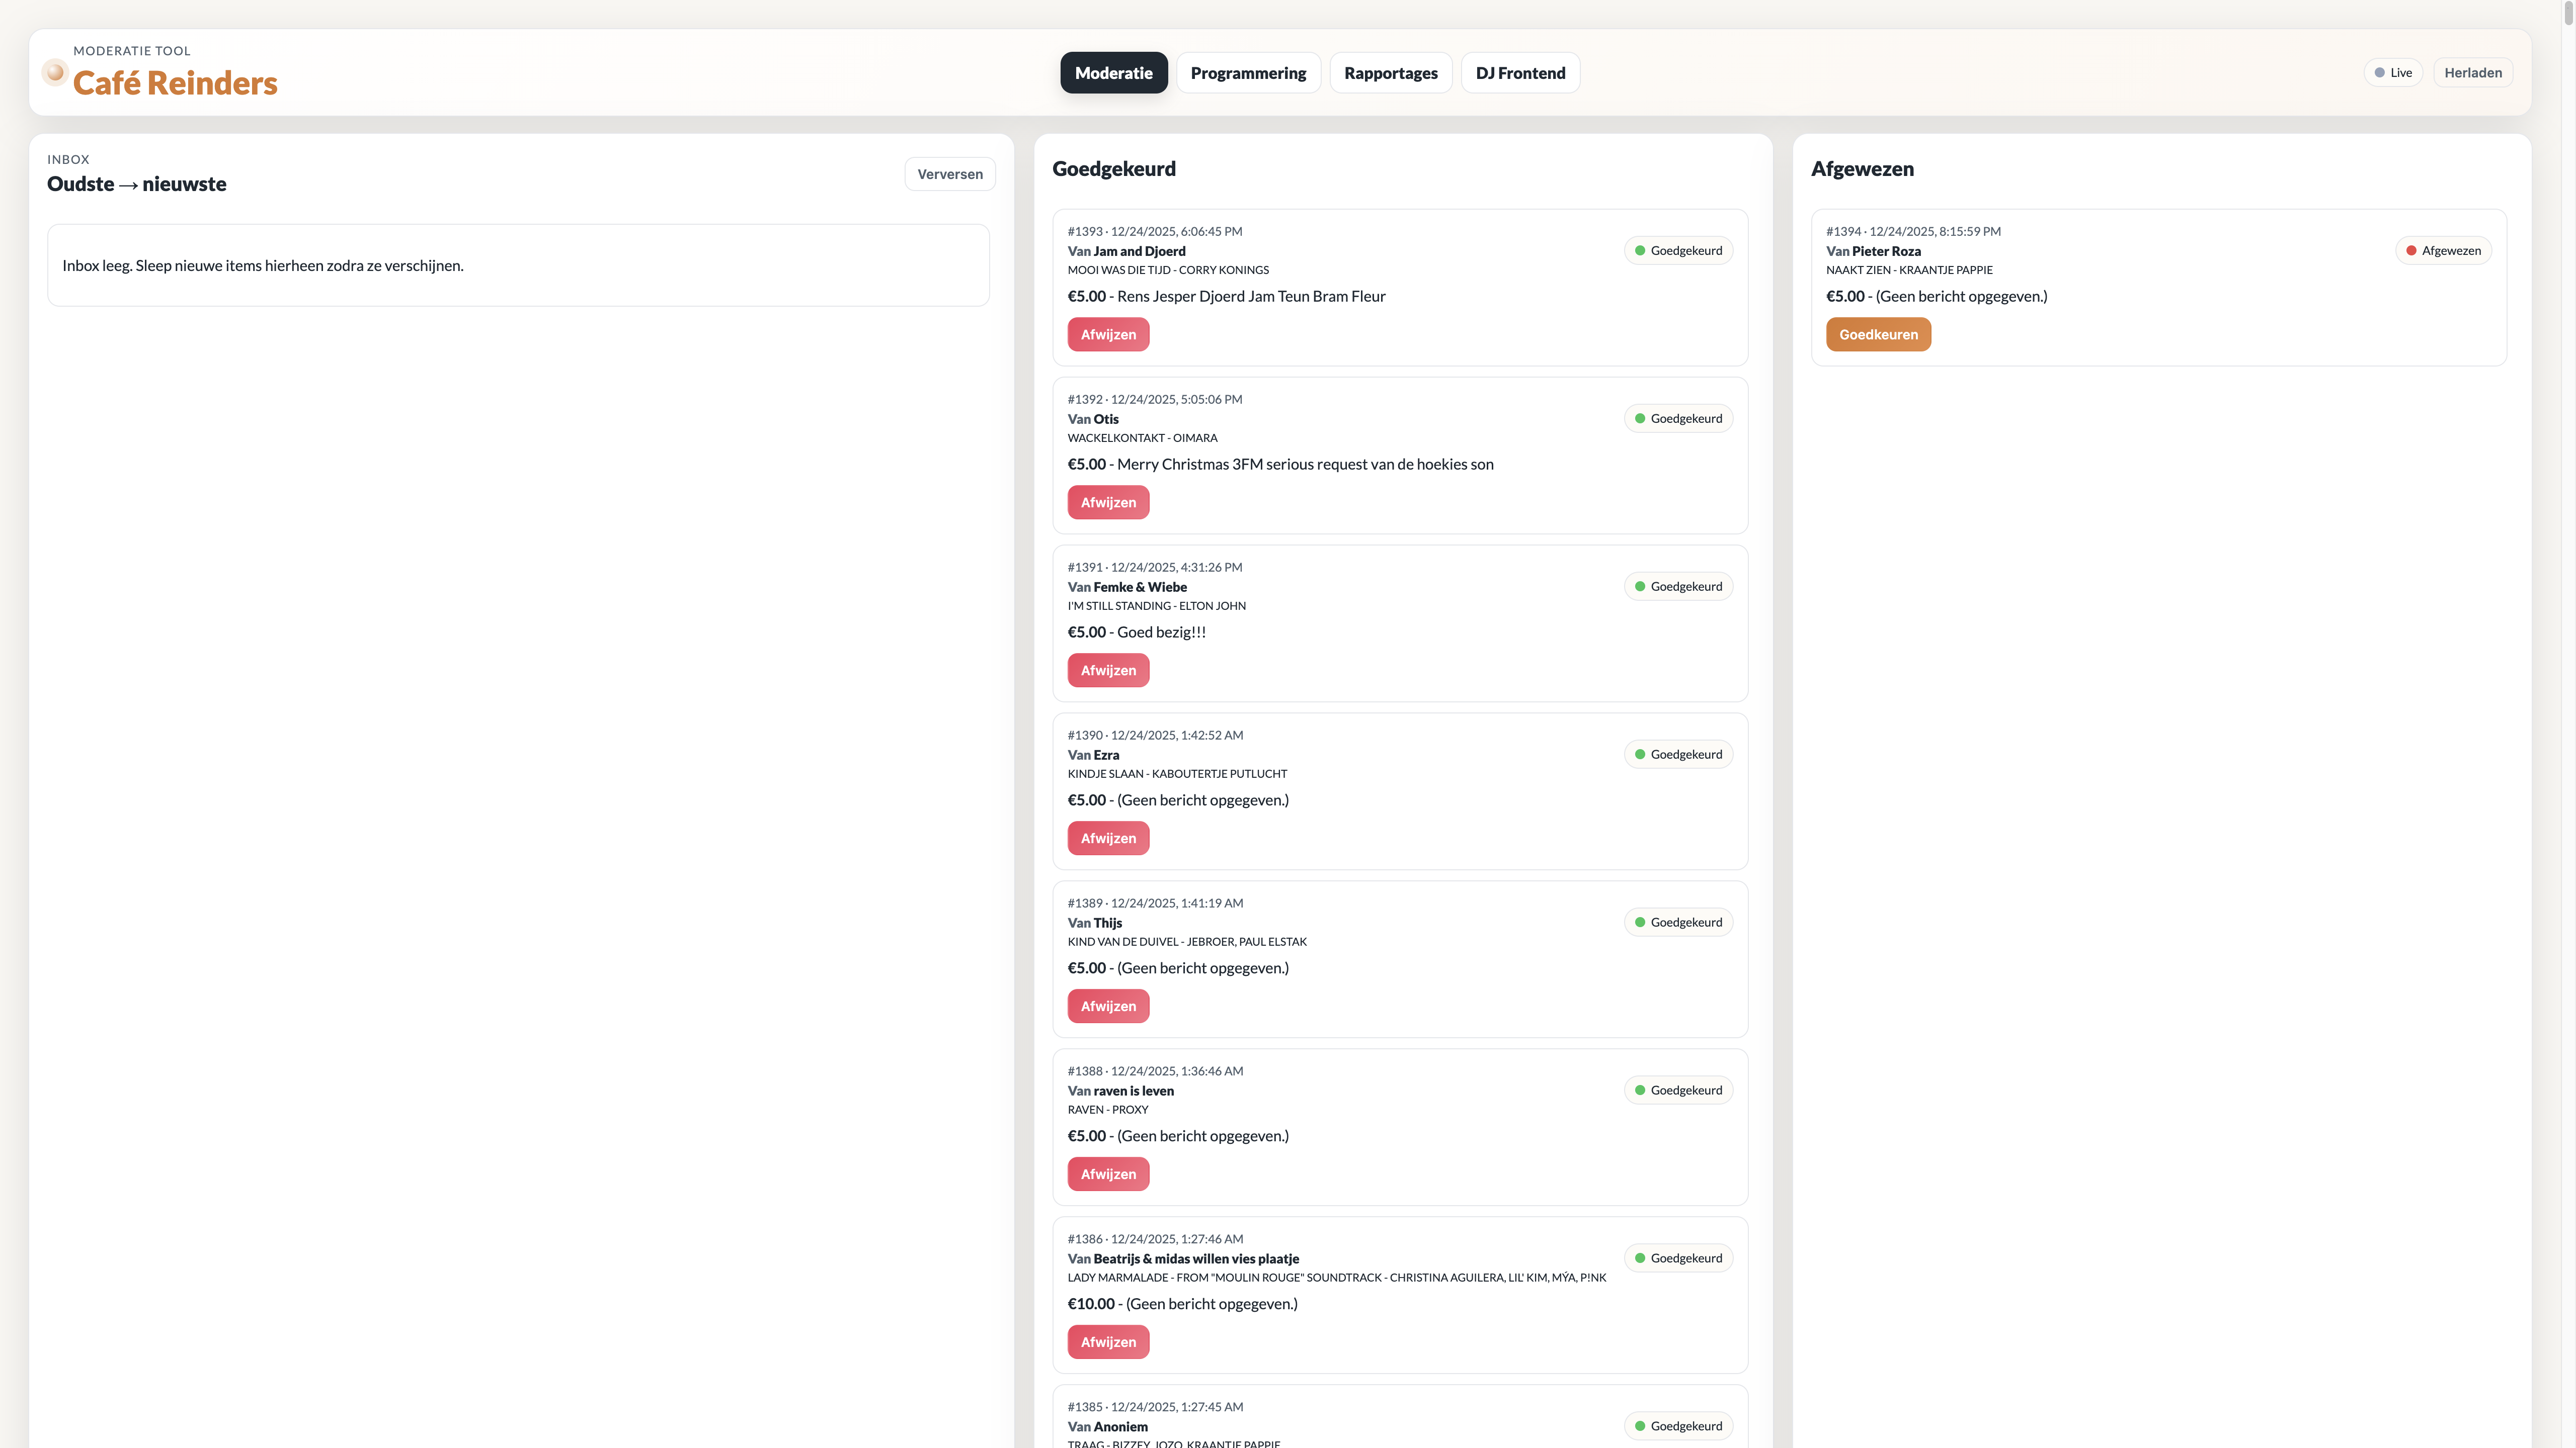Image resolution: width=2576 pixels, height=1448 pixels.
Task: Click sender name 'Van Thijs'
Action: 1095,923
